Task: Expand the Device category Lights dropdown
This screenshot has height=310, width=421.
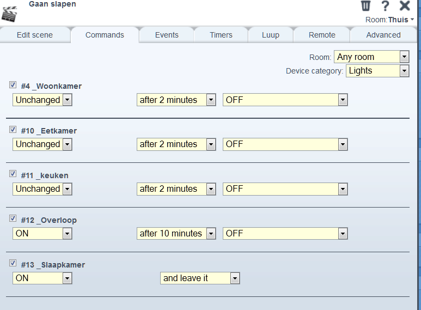Action: [x=377, y=70]
